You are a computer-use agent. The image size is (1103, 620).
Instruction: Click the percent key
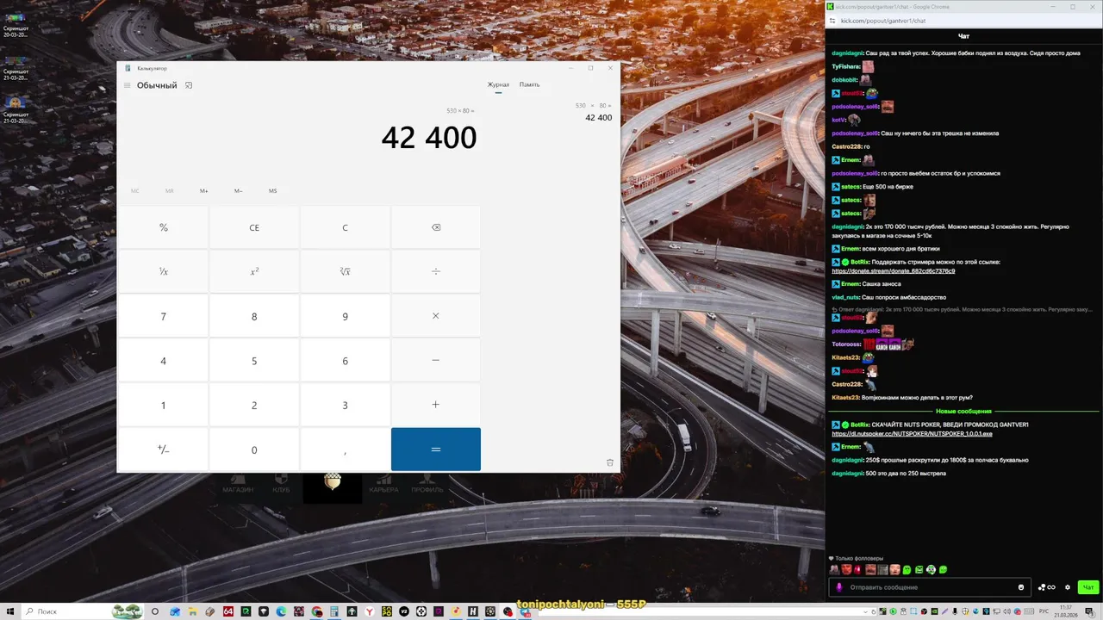coord(164,227)
